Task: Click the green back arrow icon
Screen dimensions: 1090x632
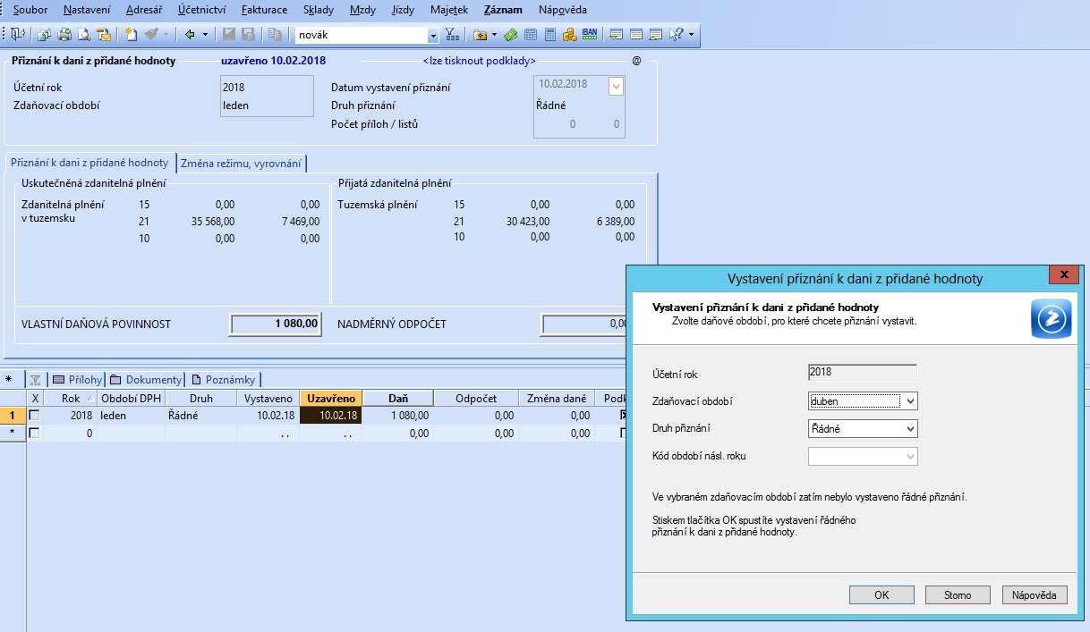Action: point(190,35)
